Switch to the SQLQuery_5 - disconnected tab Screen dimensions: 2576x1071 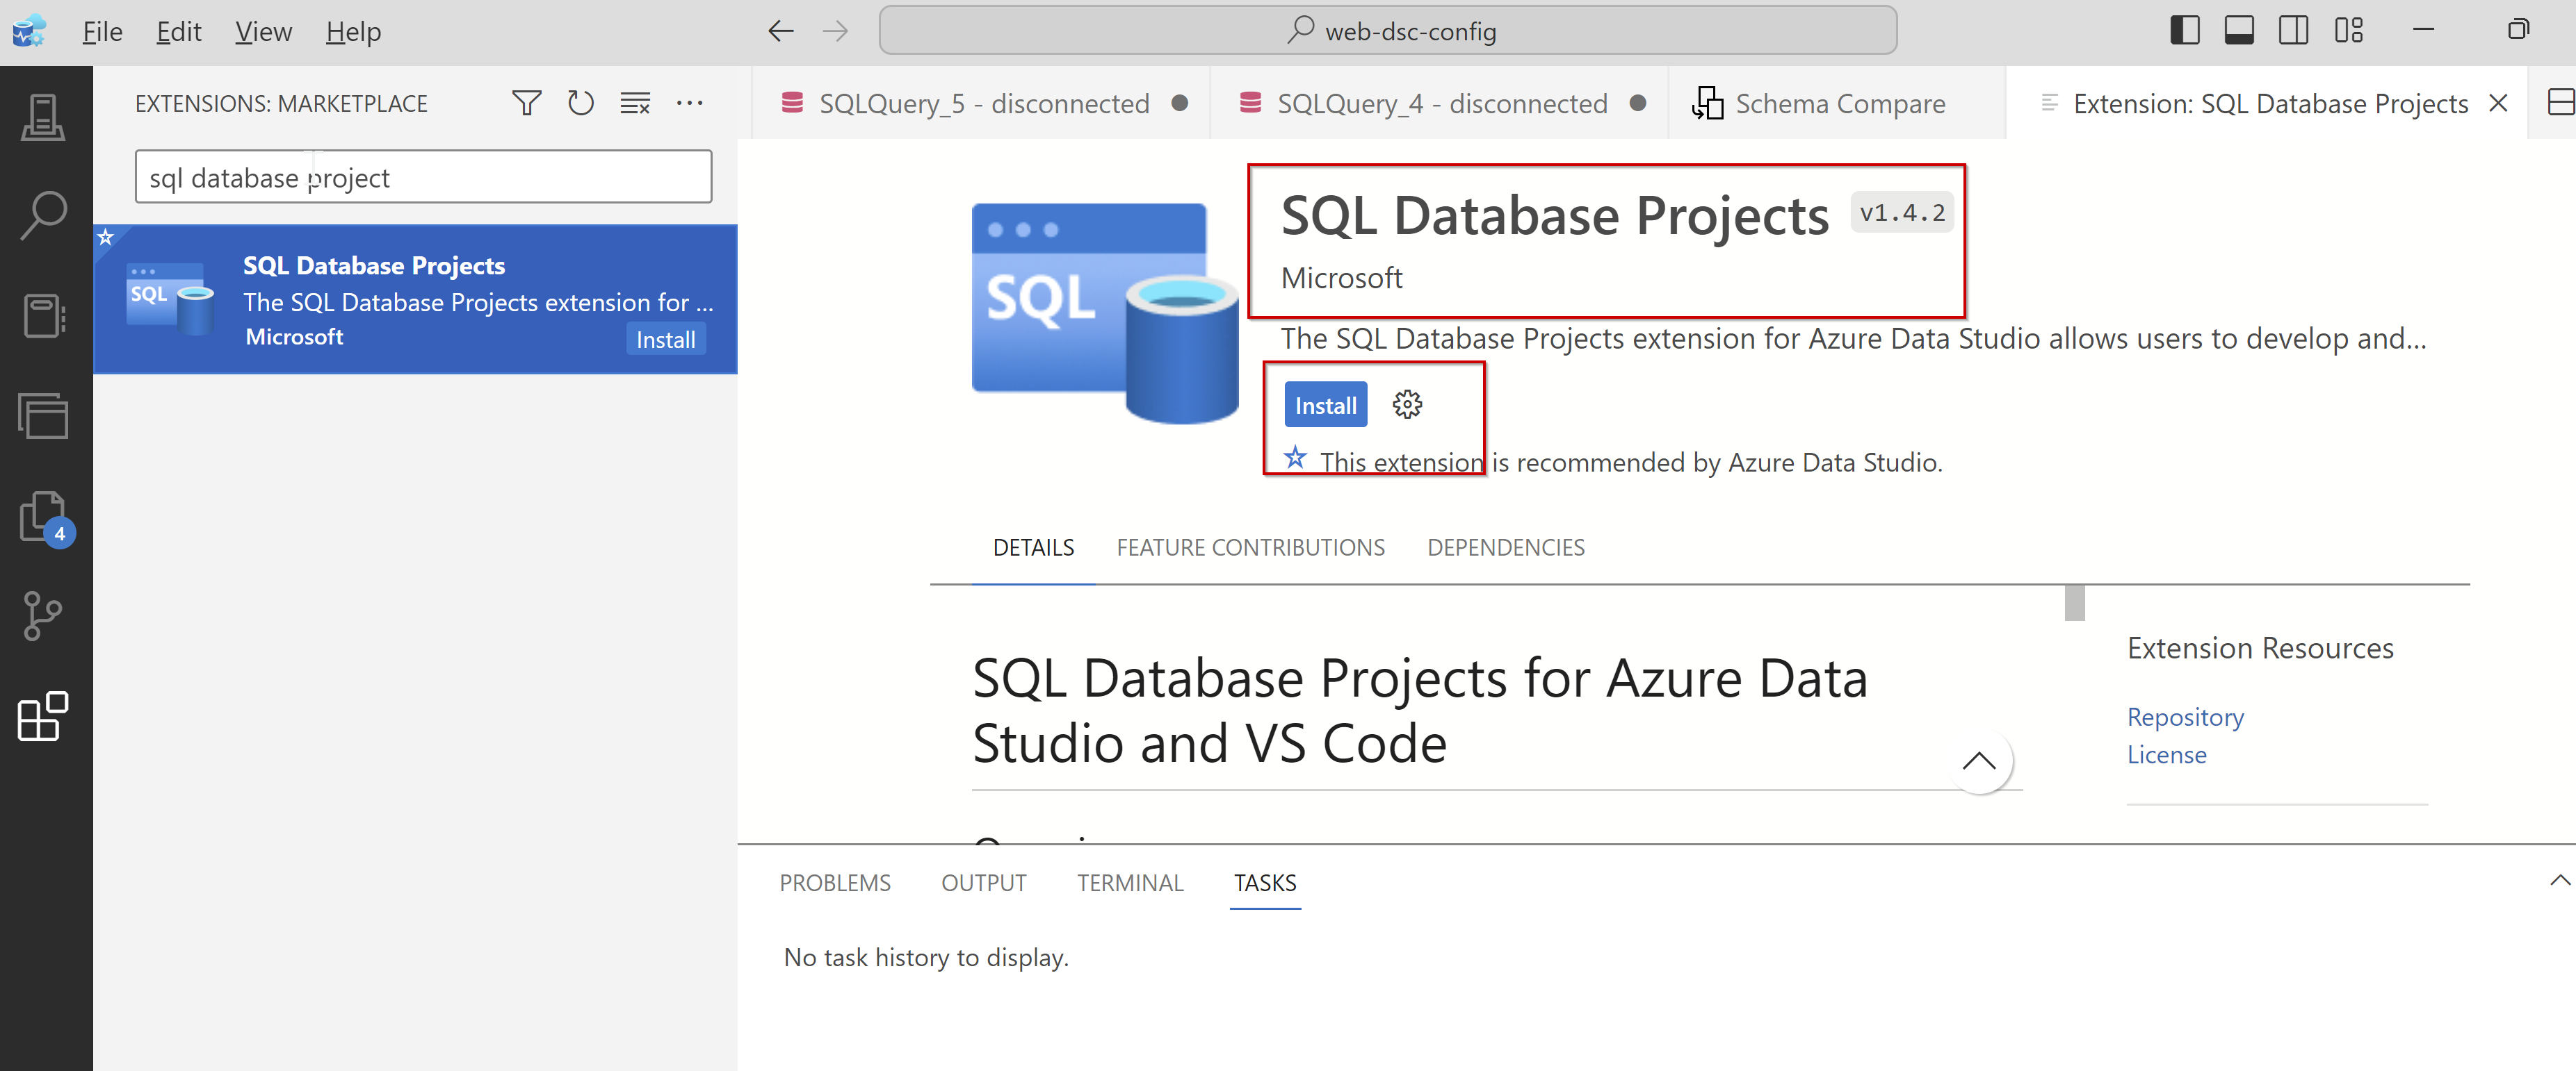tap(981, 103)
